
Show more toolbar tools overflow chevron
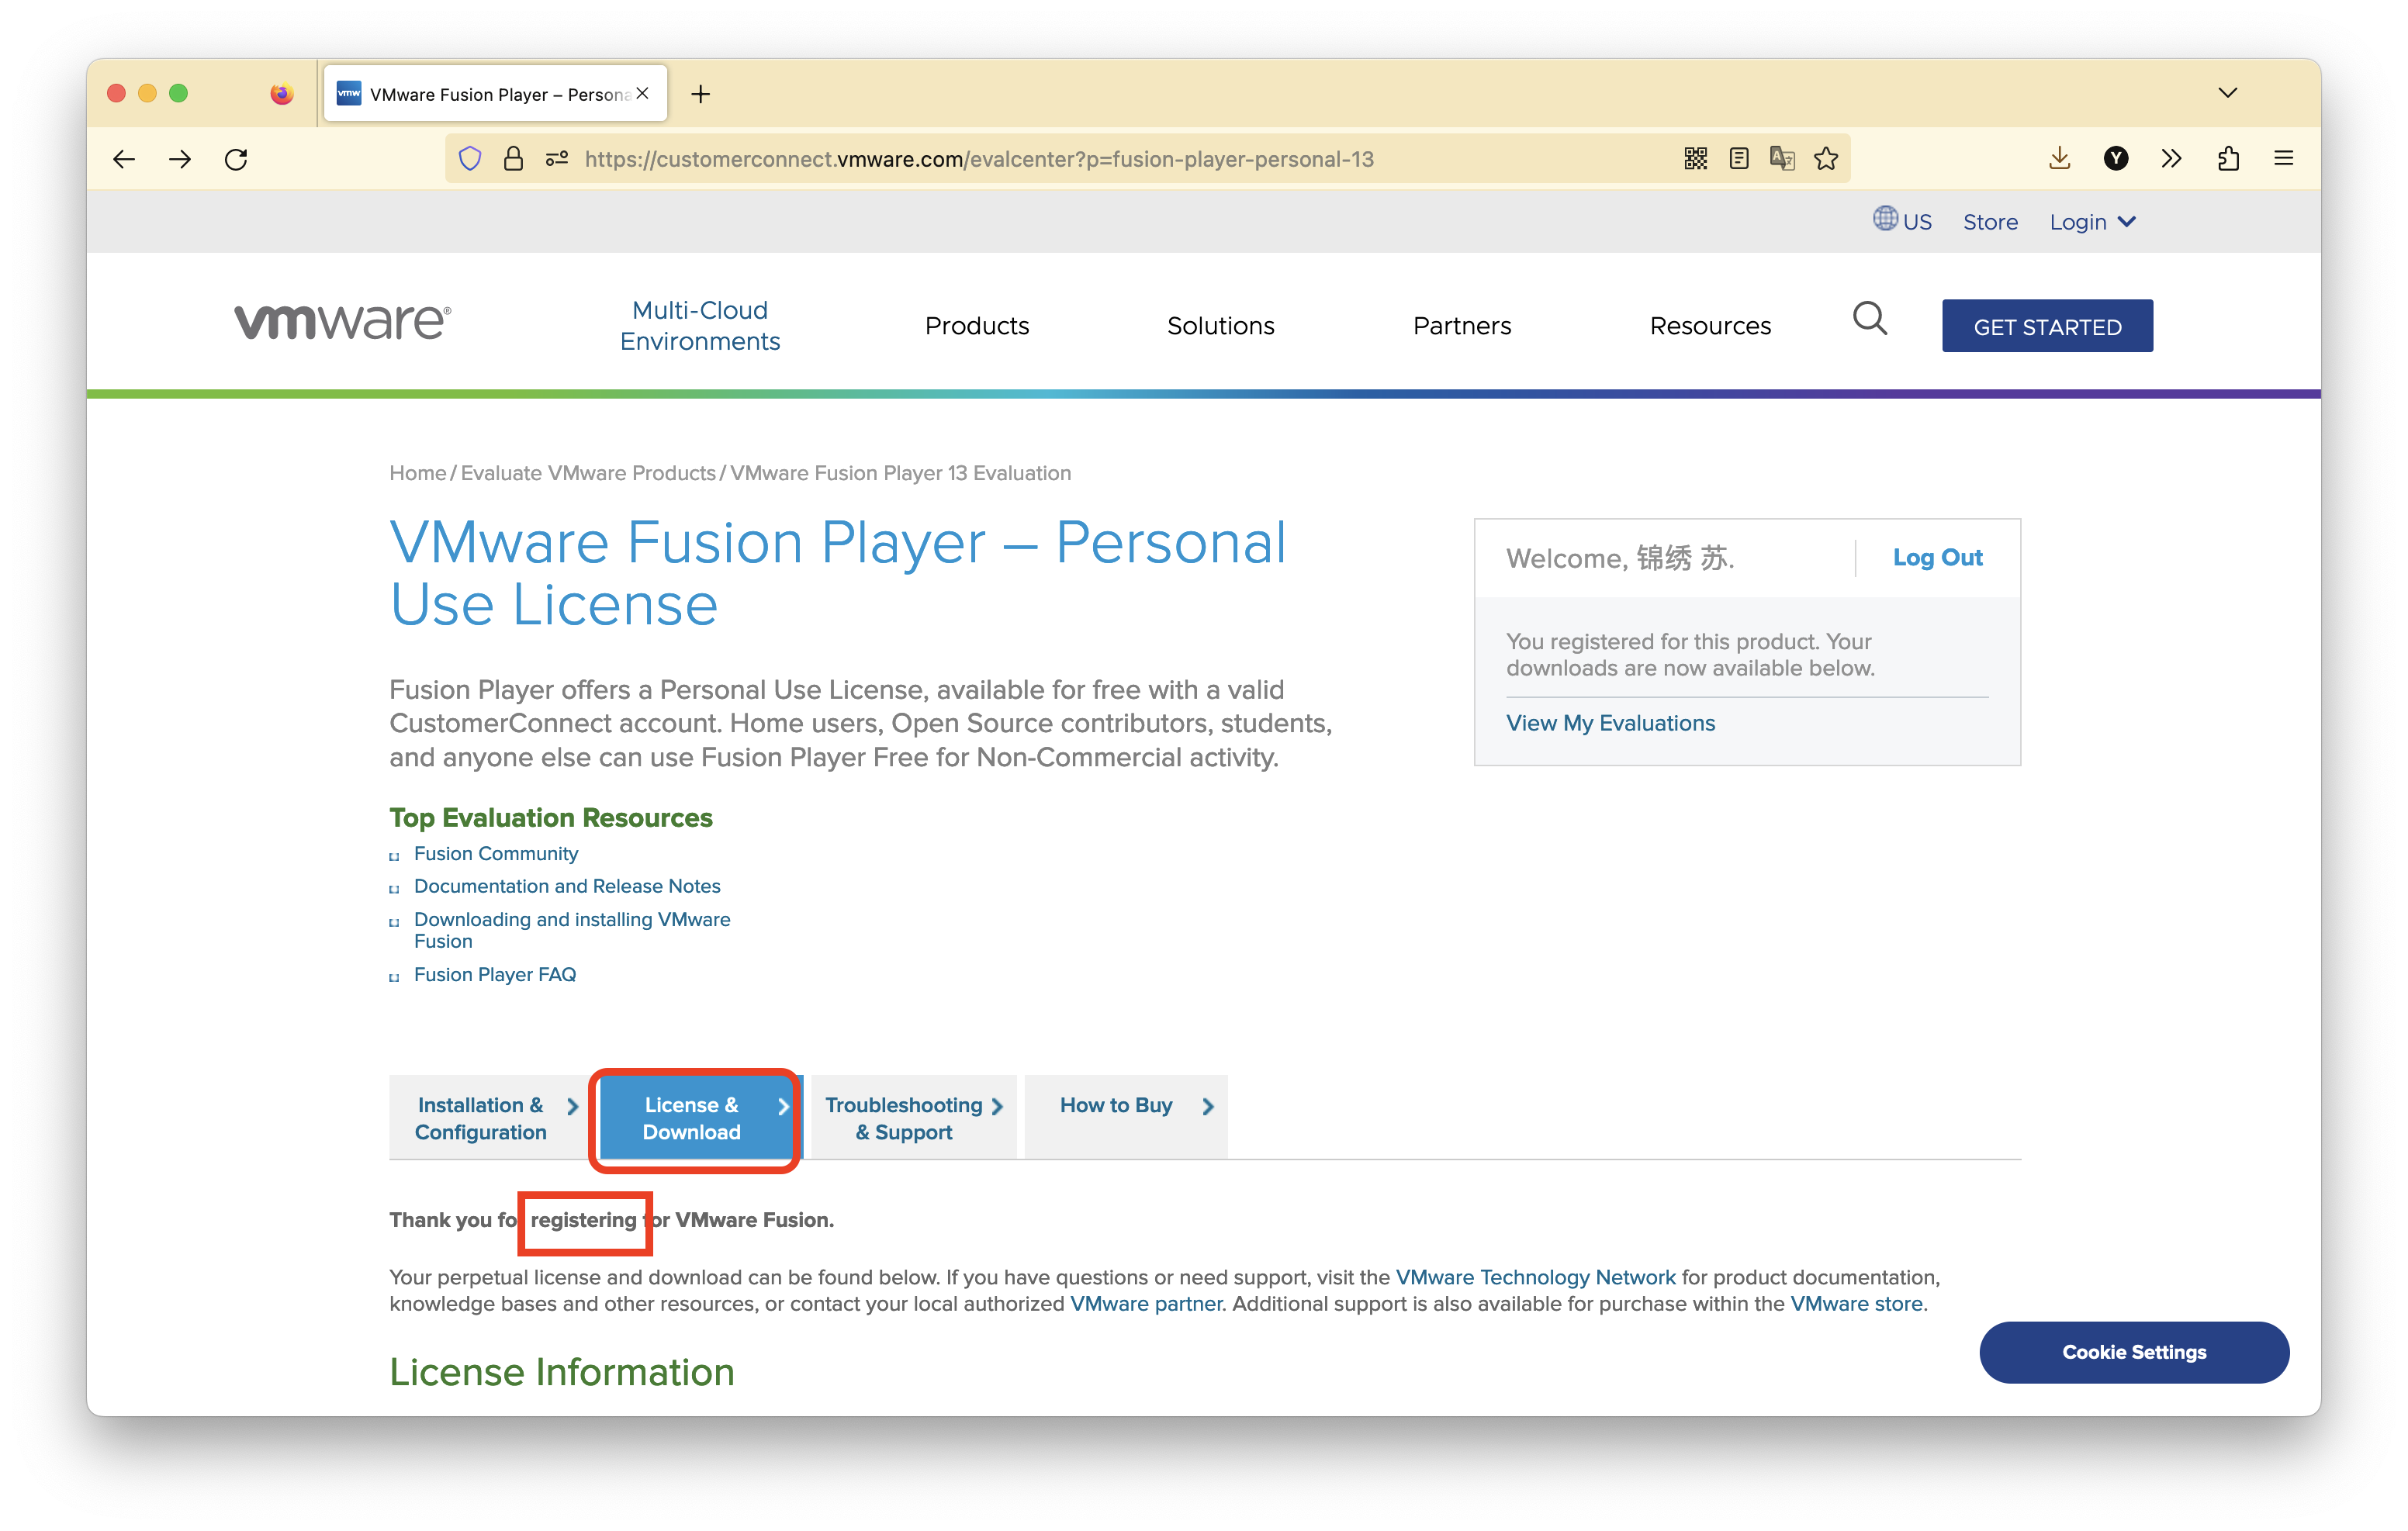(x=2171, y=159)
